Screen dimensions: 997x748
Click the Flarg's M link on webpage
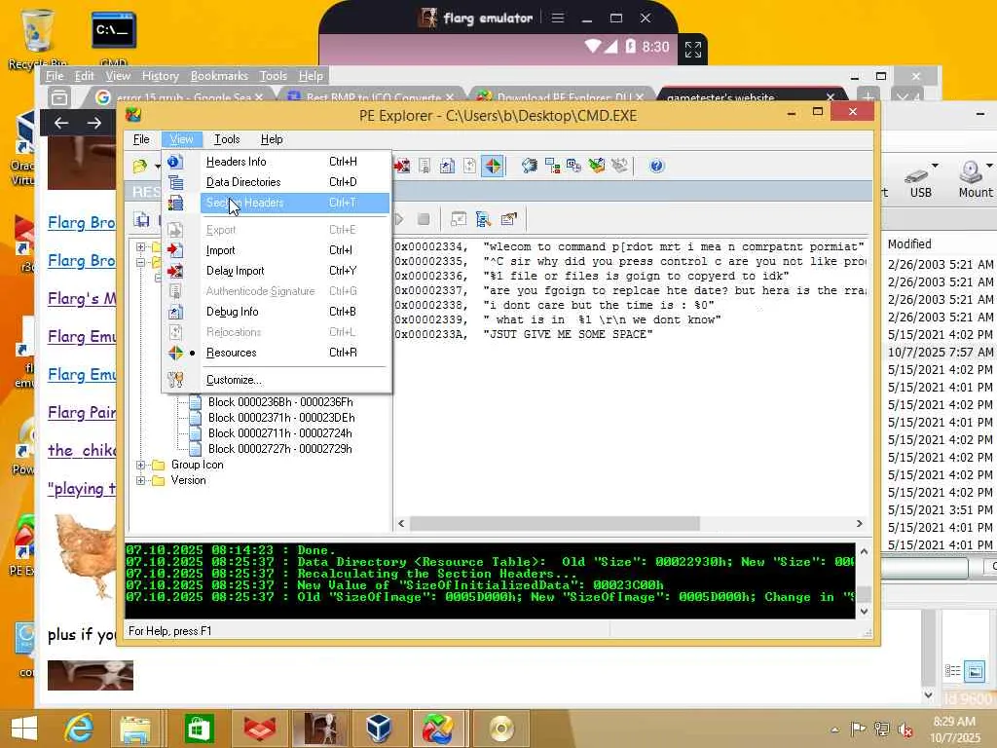(82, 298)
